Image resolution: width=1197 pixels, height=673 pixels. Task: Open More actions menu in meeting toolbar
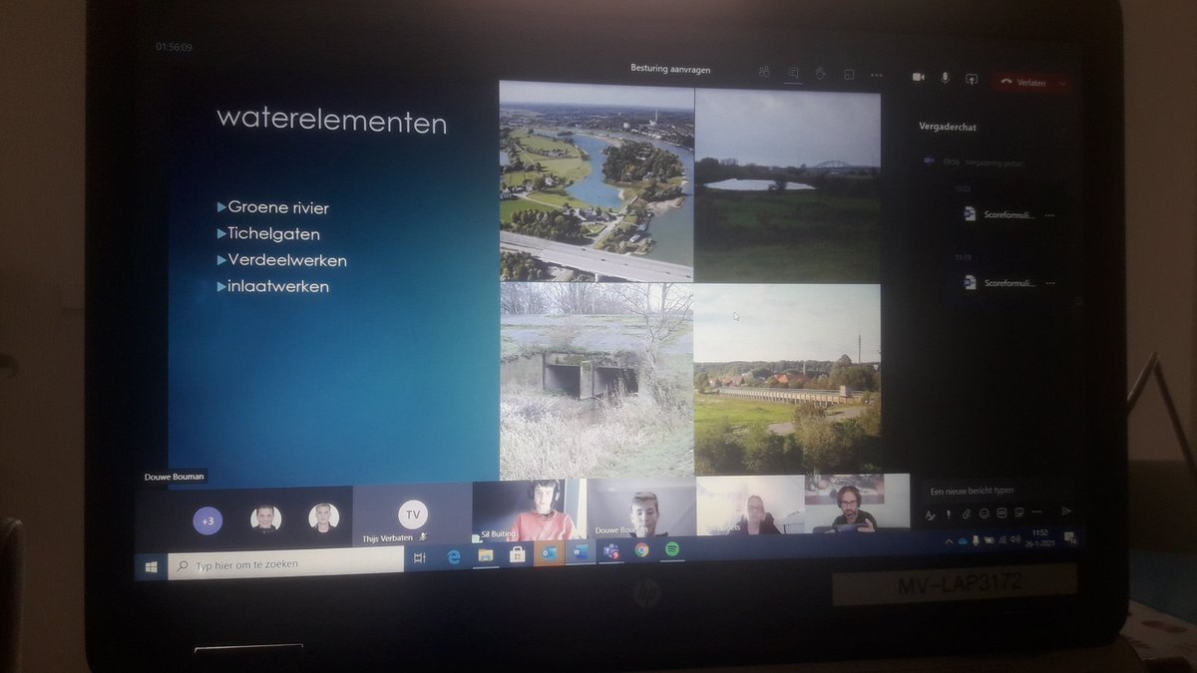coord(877,75)
